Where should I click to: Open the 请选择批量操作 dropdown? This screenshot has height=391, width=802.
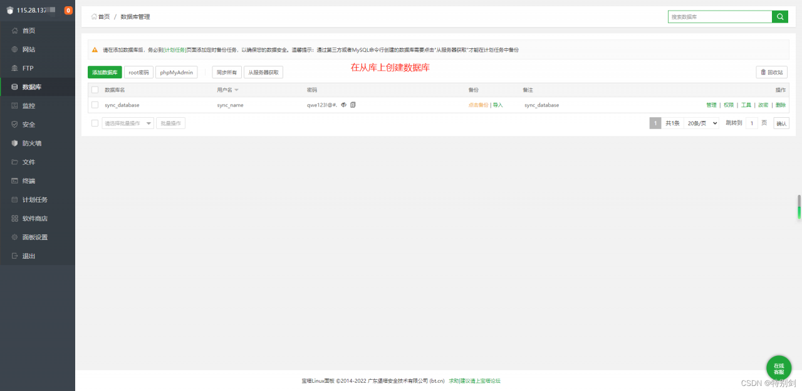(128, 123)
